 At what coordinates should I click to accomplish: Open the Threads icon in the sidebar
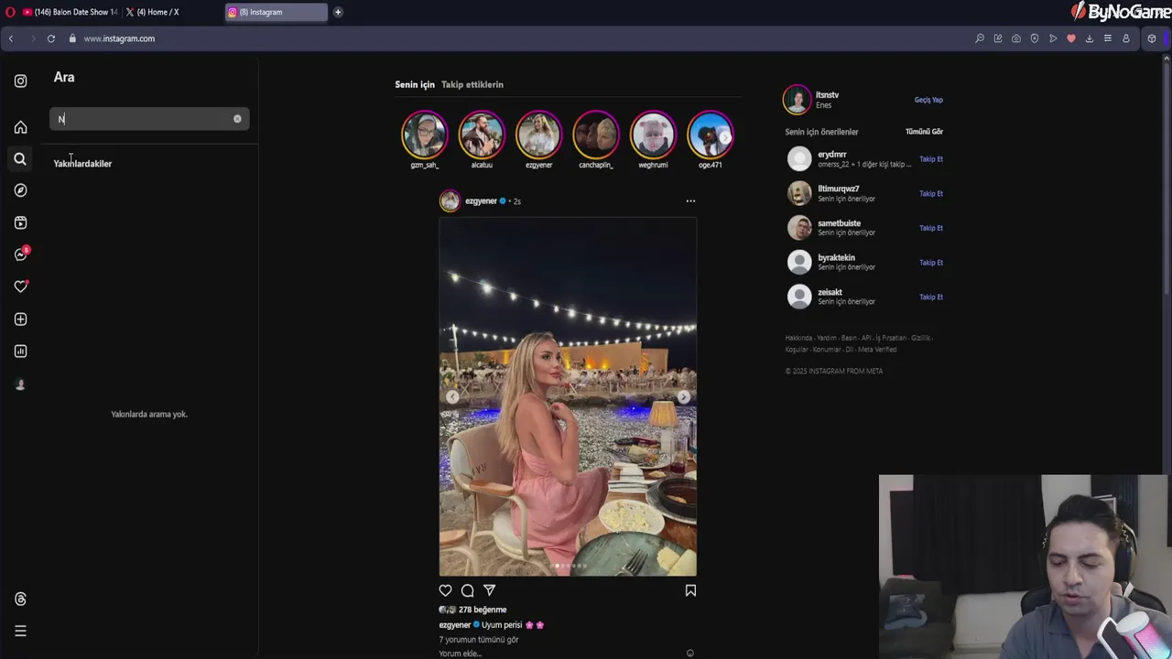coord(20,599)
